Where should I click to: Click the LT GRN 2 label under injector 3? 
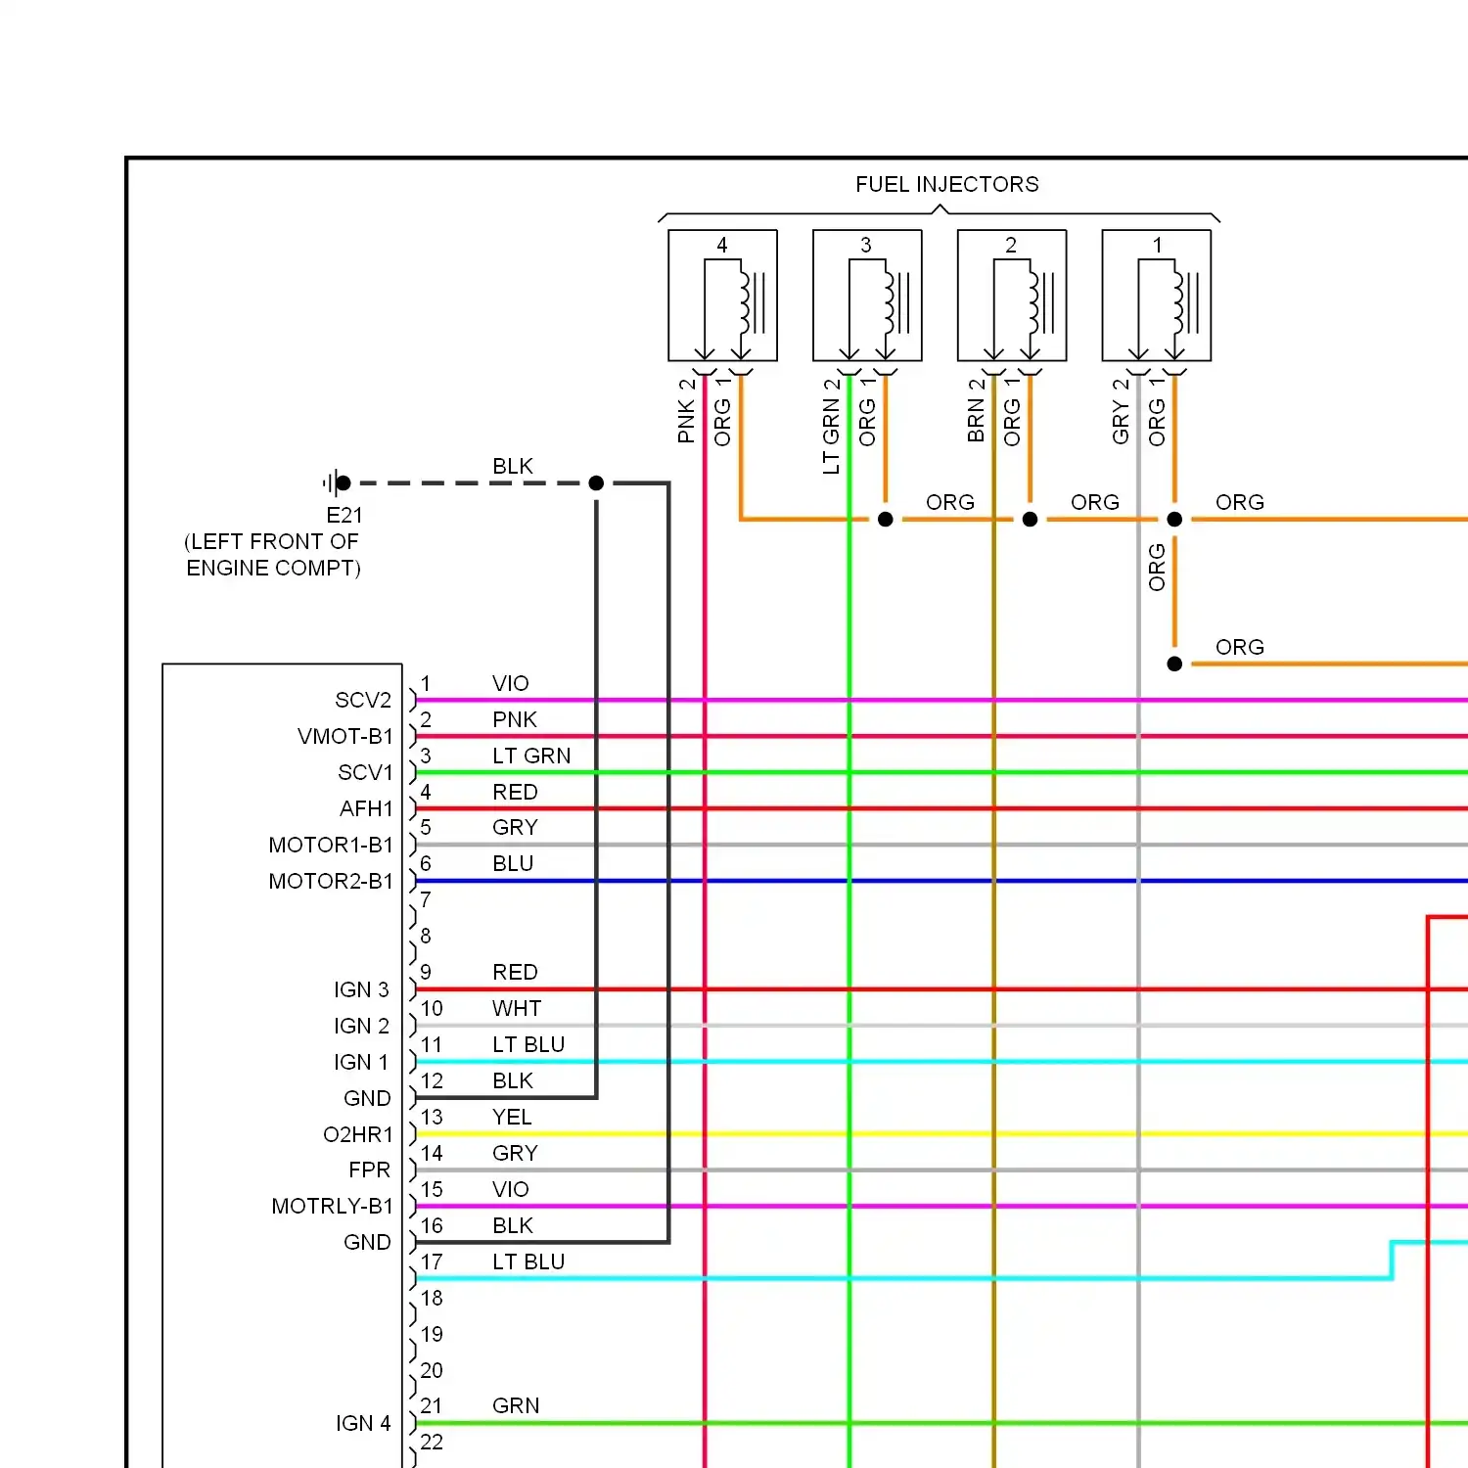pyautogui.click(x=831, y=426)
